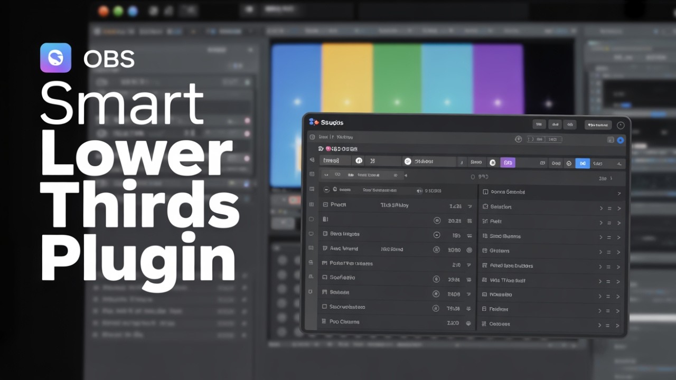Click the grid icon after the 20.23 value
Viewport: 676px width, 380px height.
coord(470,221)
